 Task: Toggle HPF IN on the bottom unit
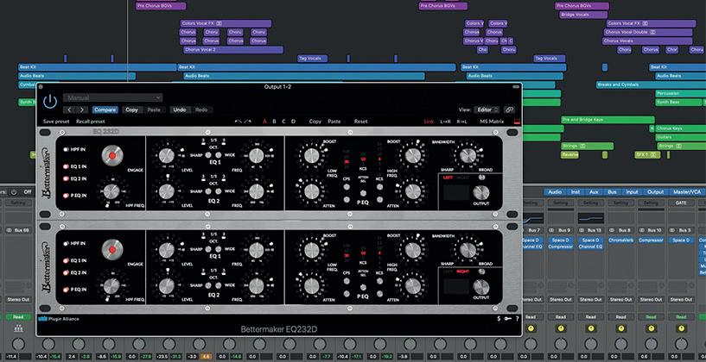pyautogui.click(x=66, y=243)
